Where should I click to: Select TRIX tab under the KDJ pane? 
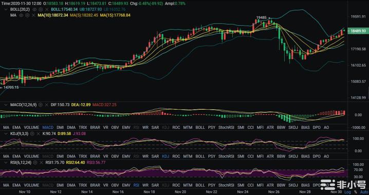[83, 156]
